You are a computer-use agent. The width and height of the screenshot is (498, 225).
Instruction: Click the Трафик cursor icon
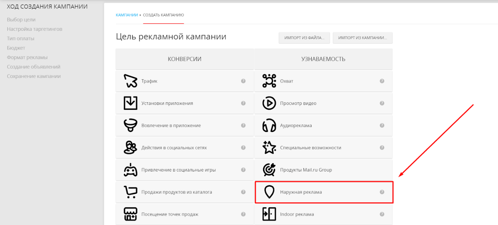coord(130,81)
